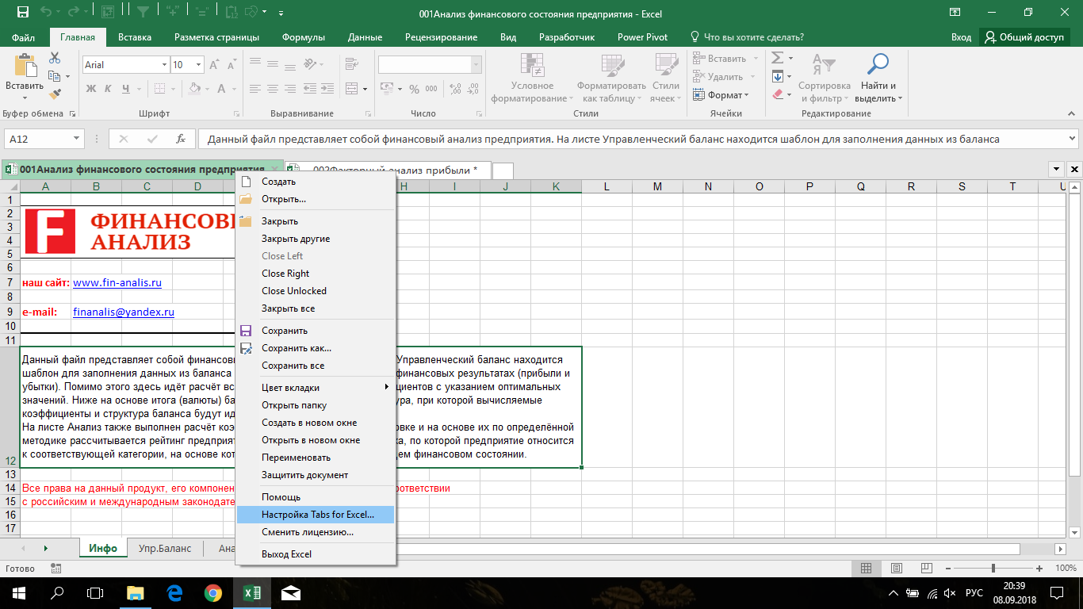Expand the Format cells dropdown in ribbon
The height and width of the screenshot is (609, 1083).
click(x=721, y=95)
